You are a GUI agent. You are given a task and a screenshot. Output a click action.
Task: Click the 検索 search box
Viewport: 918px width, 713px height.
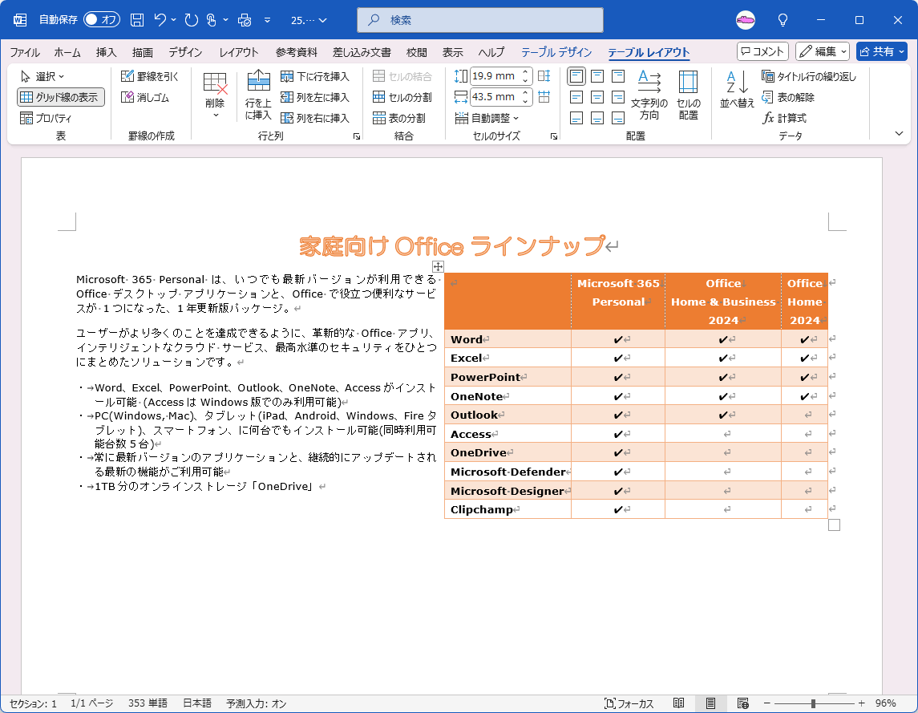point(480,20)
